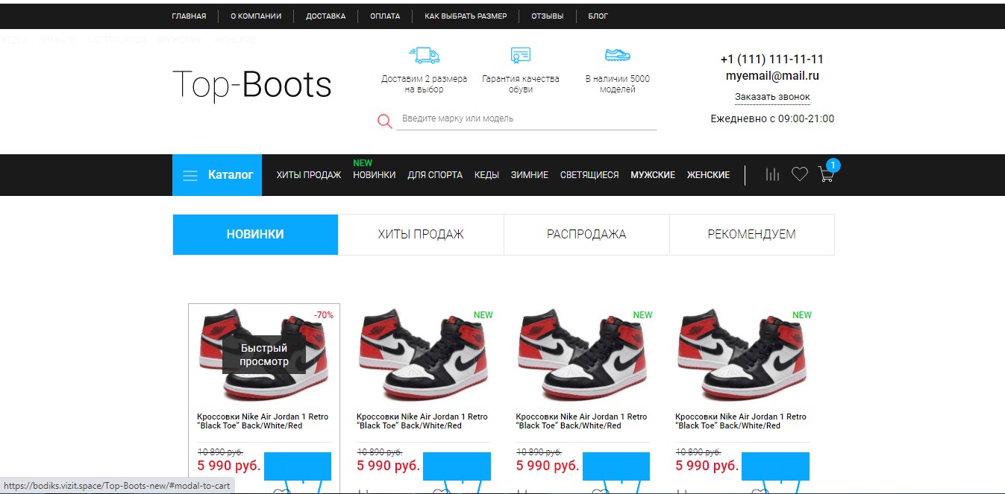Open the shopping cart icon
Image resolution: width=1005 pixels, height=494 pixels.
click(826, 174)
